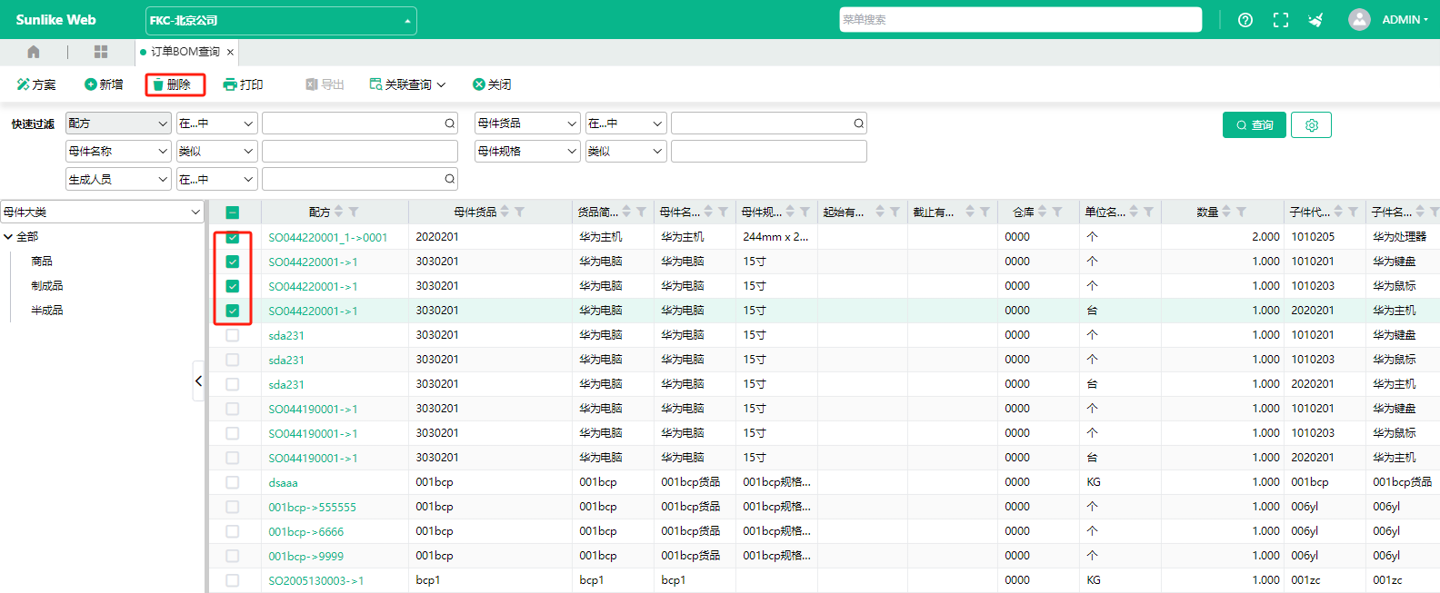This screenshot has width=1440, height=593.
Task: Filter the 仓库 column
Action: coord(1057,212)
